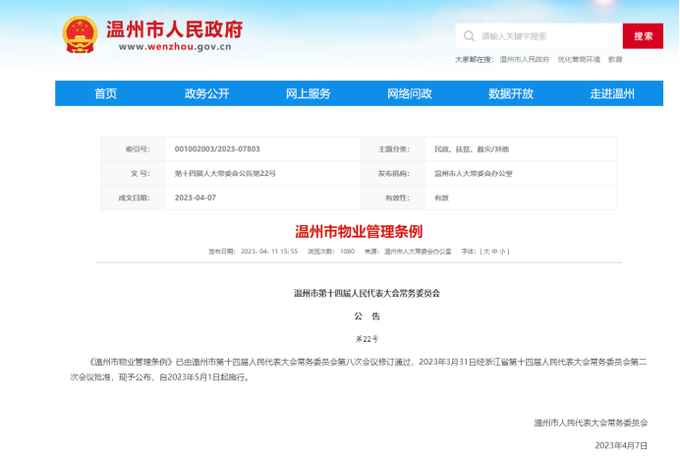Screen dimensions: 680x457
Task: Click the 温州市物业管理条例 red heading
Action: click(358, 231)
